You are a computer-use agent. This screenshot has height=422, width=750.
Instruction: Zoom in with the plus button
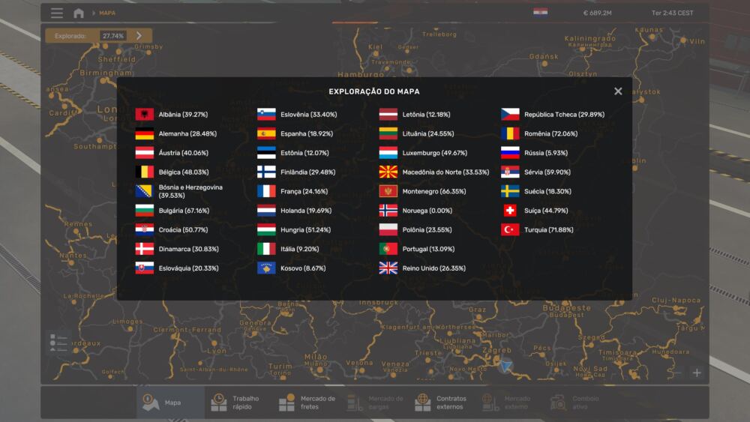coord(697,373)
